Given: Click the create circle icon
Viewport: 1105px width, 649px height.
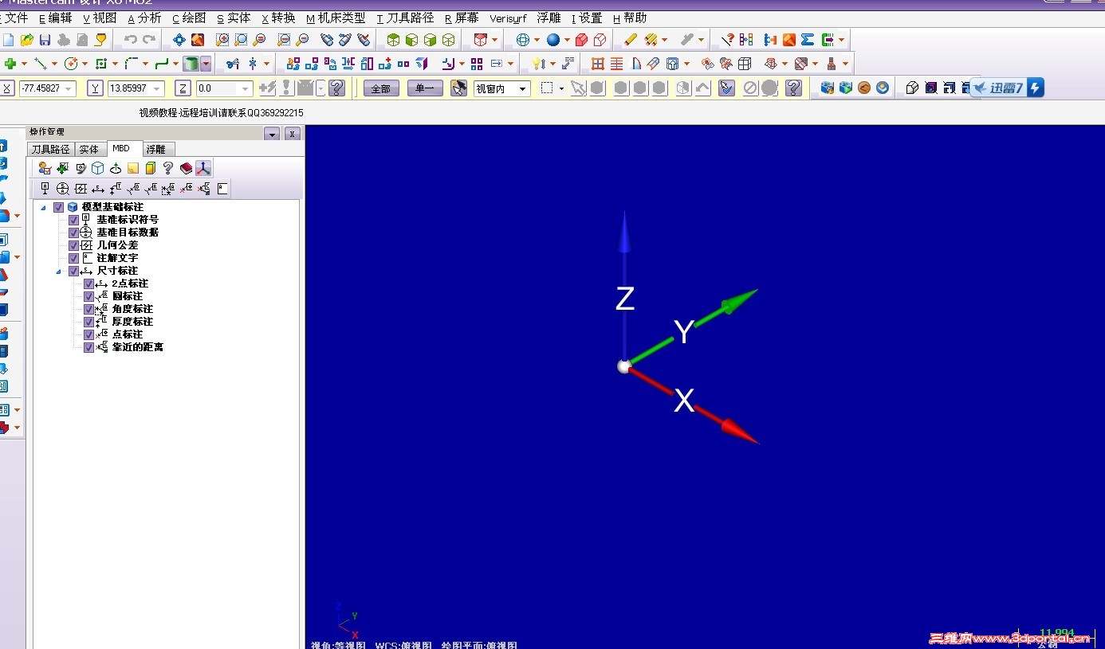Looking at the screenshot, I should tap(71, 63).
